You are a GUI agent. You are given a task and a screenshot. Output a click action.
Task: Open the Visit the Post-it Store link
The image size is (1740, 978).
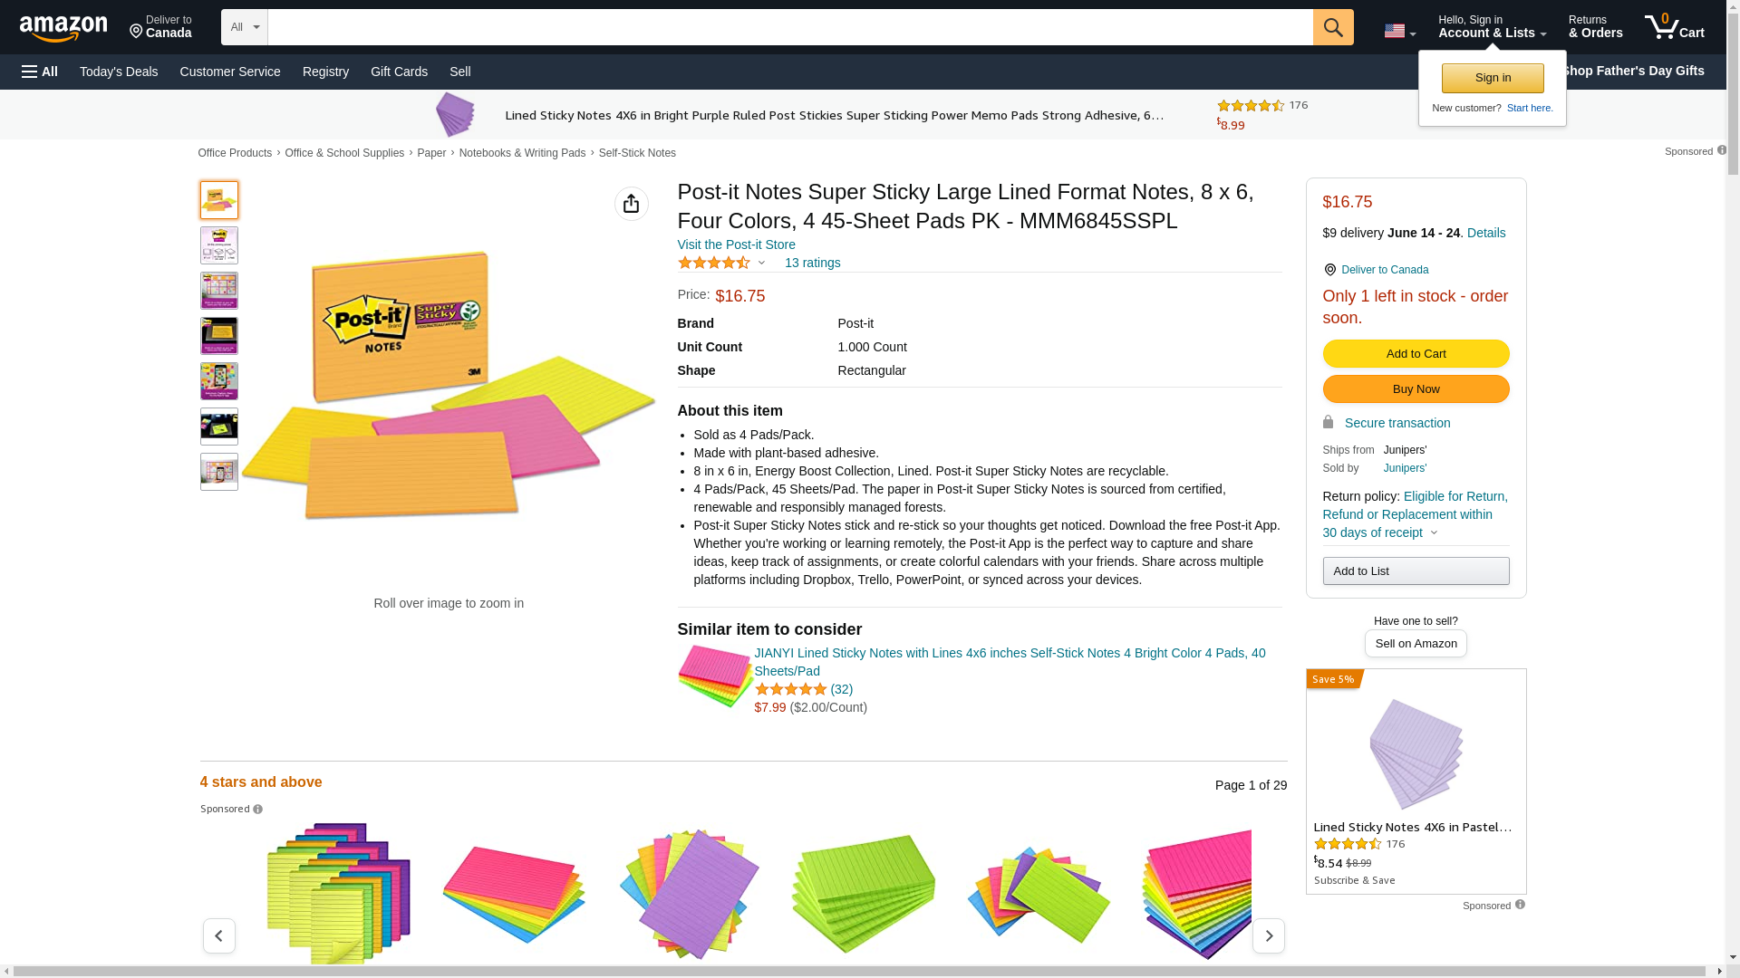736,244
